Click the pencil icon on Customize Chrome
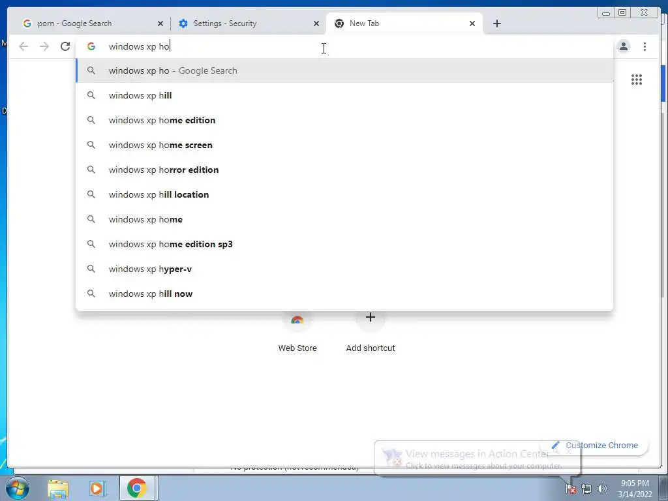This screenshot has height=501, width=668. tap(555, 445)
